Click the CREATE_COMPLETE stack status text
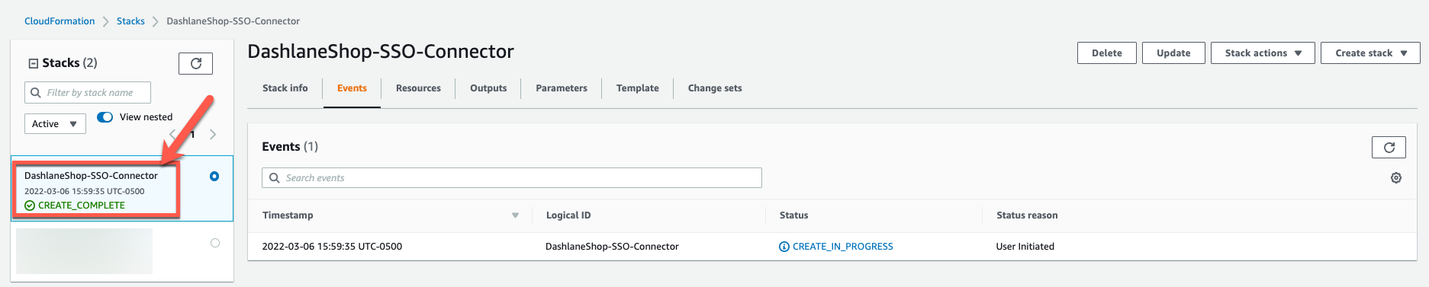Screen dimensions: 1429x287 (x=82, y=206)
